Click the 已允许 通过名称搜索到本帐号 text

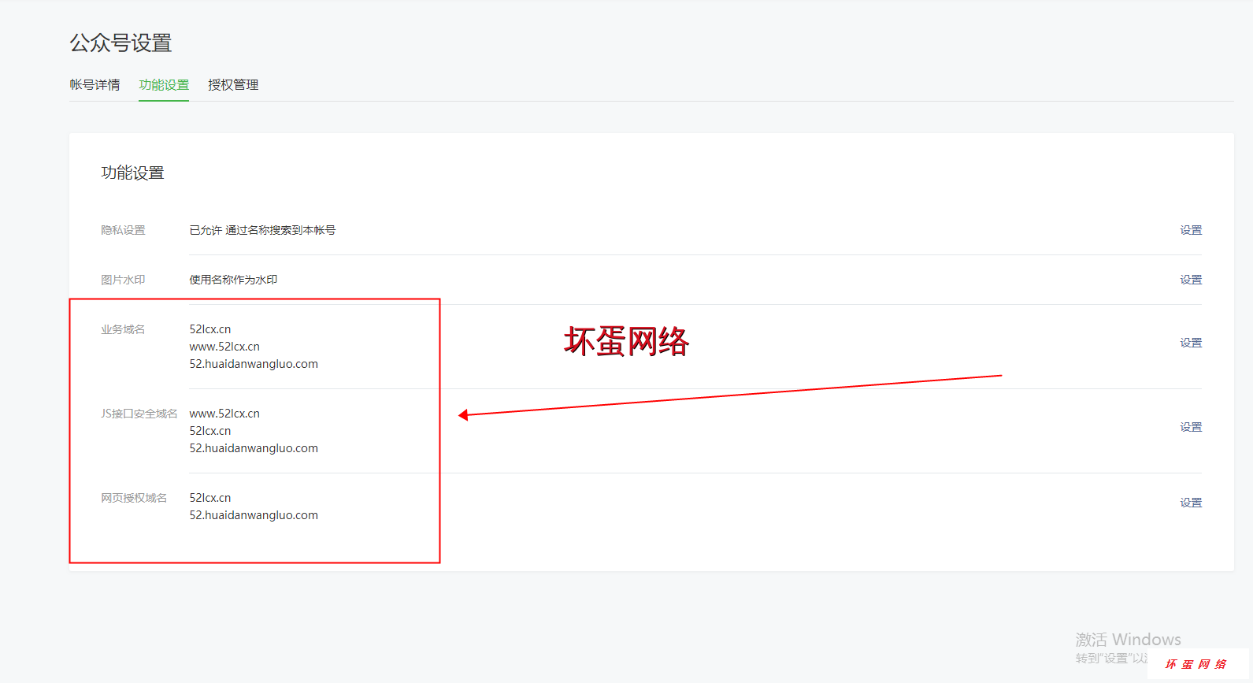tap(262, 230)
